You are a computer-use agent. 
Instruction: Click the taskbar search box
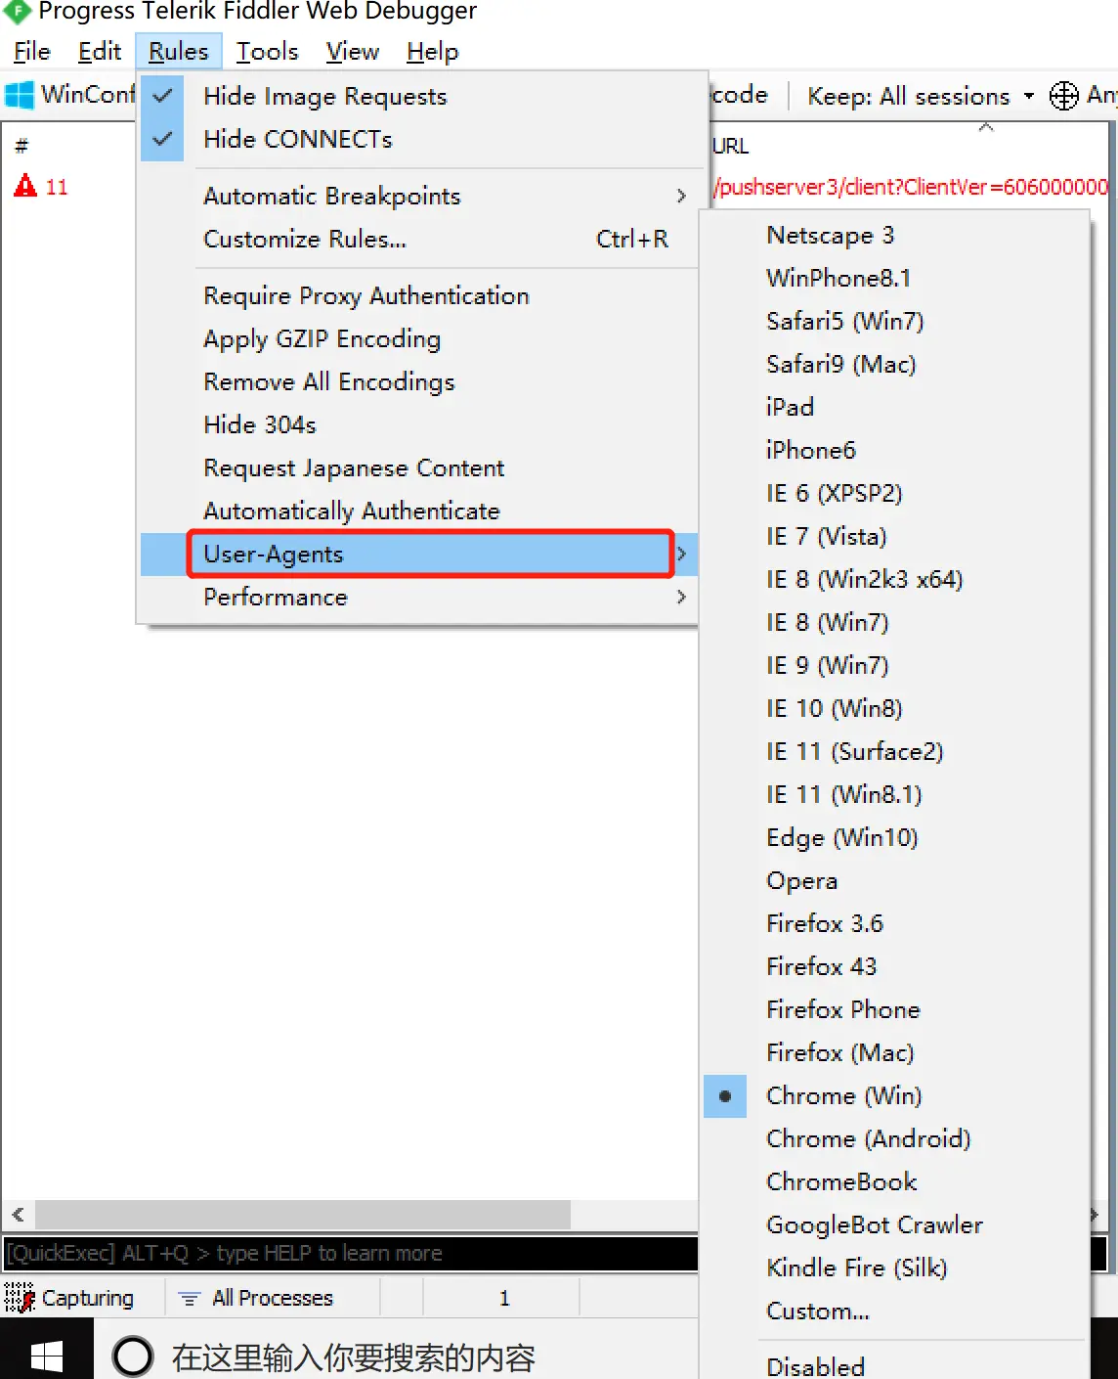(x=396, y=1357)
